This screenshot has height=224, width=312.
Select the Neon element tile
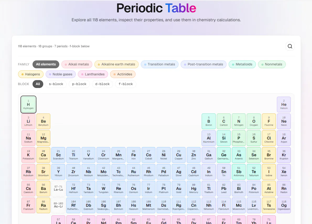[284, 121]
